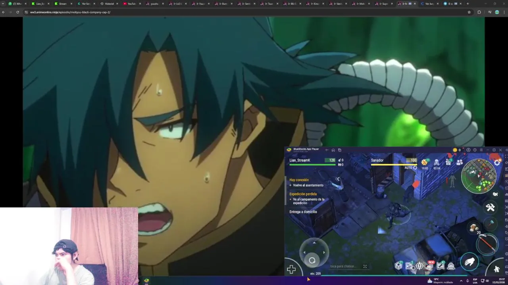This screenshot has height=285, width=508.
Task: Click BlueStacks home button
Action: 333,150
